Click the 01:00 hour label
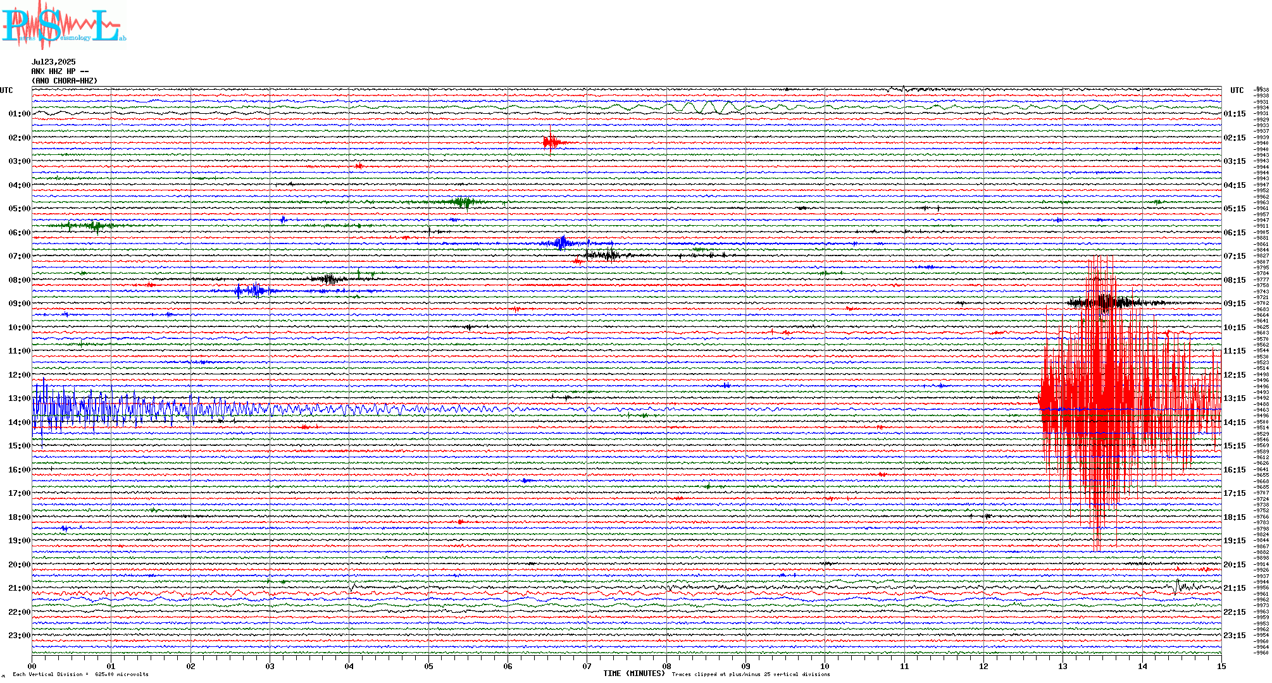This screenshot has width=1272, height=683. pos(19,114)
